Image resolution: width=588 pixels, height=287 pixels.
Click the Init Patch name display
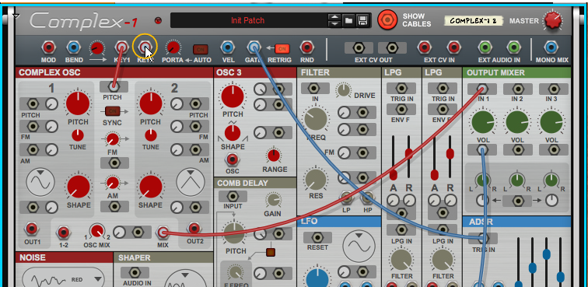(x=248, y=20)
